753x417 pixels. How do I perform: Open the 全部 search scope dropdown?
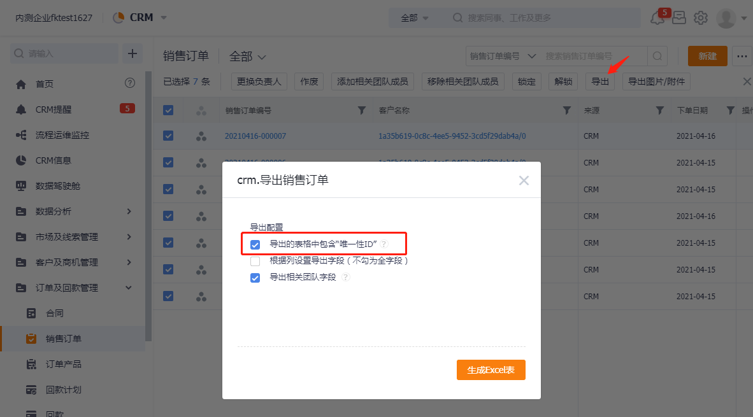[415, 18]
